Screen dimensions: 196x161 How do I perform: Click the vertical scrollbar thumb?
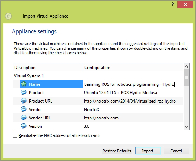[186, 78]
